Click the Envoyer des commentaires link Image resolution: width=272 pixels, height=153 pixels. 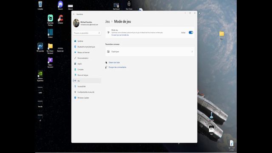point(117,67)
